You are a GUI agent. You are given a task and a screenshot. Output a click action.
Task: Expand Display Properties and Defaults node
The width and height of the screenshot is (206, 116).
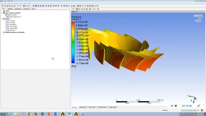2,32
